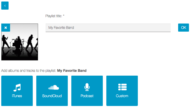Select the Custom label text
Viewport: 192px width, 108px height.
[122, 96]
